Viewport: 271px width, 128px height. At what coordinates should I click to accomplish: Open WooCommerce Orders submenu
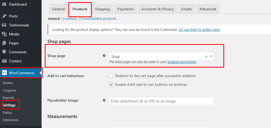[x=8, y=83]
